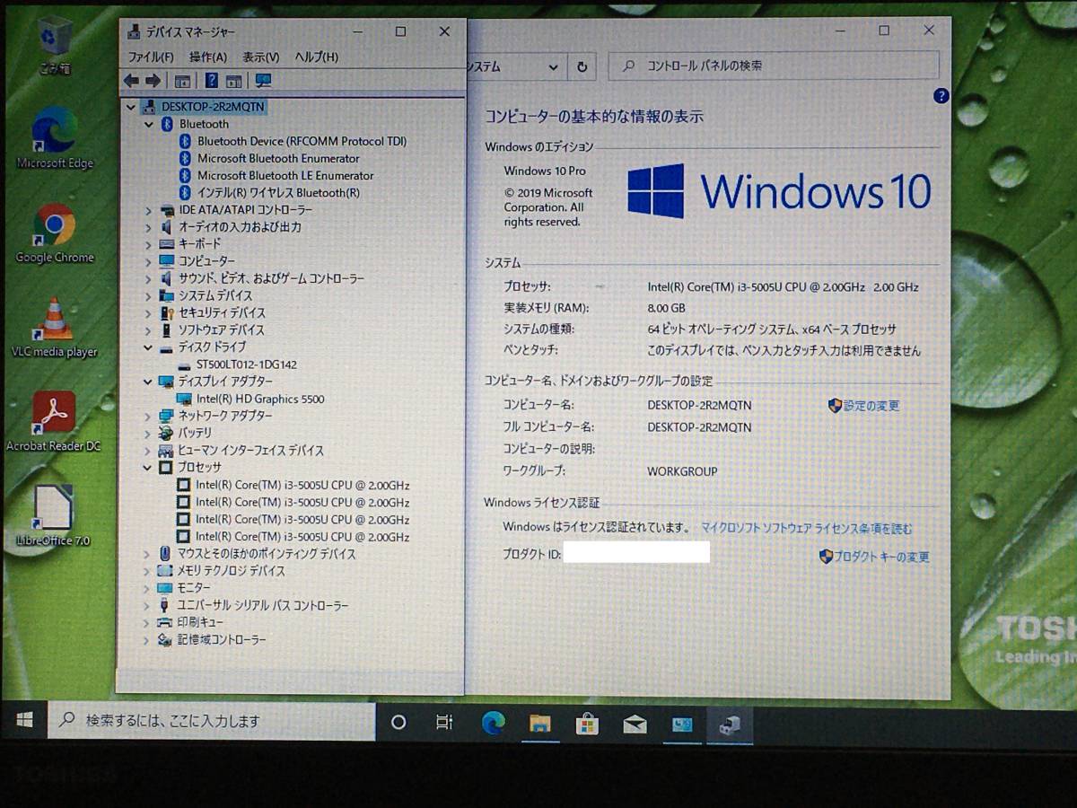Expand ネットワーク アダプター category
Image resolution: width=1077 pixels, height=808 pixels.
pos(147,417)
